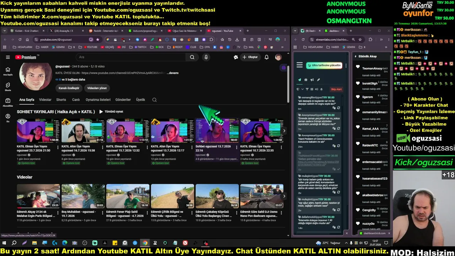Select the gift icon tab in Streamlabs
The height and width of the screenshot is (256, 455).
(x=306, y=80)
